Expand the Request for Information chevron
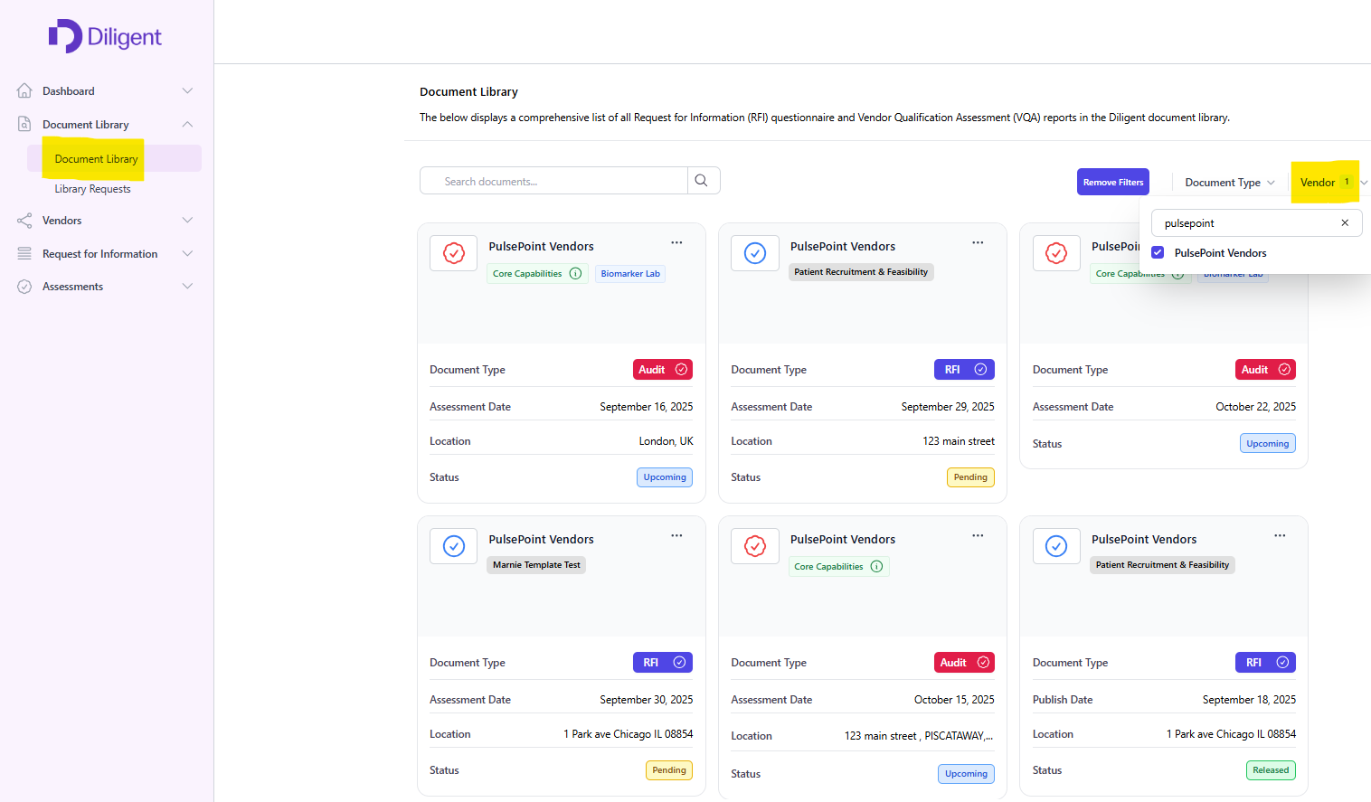 (x=187, y=253)
